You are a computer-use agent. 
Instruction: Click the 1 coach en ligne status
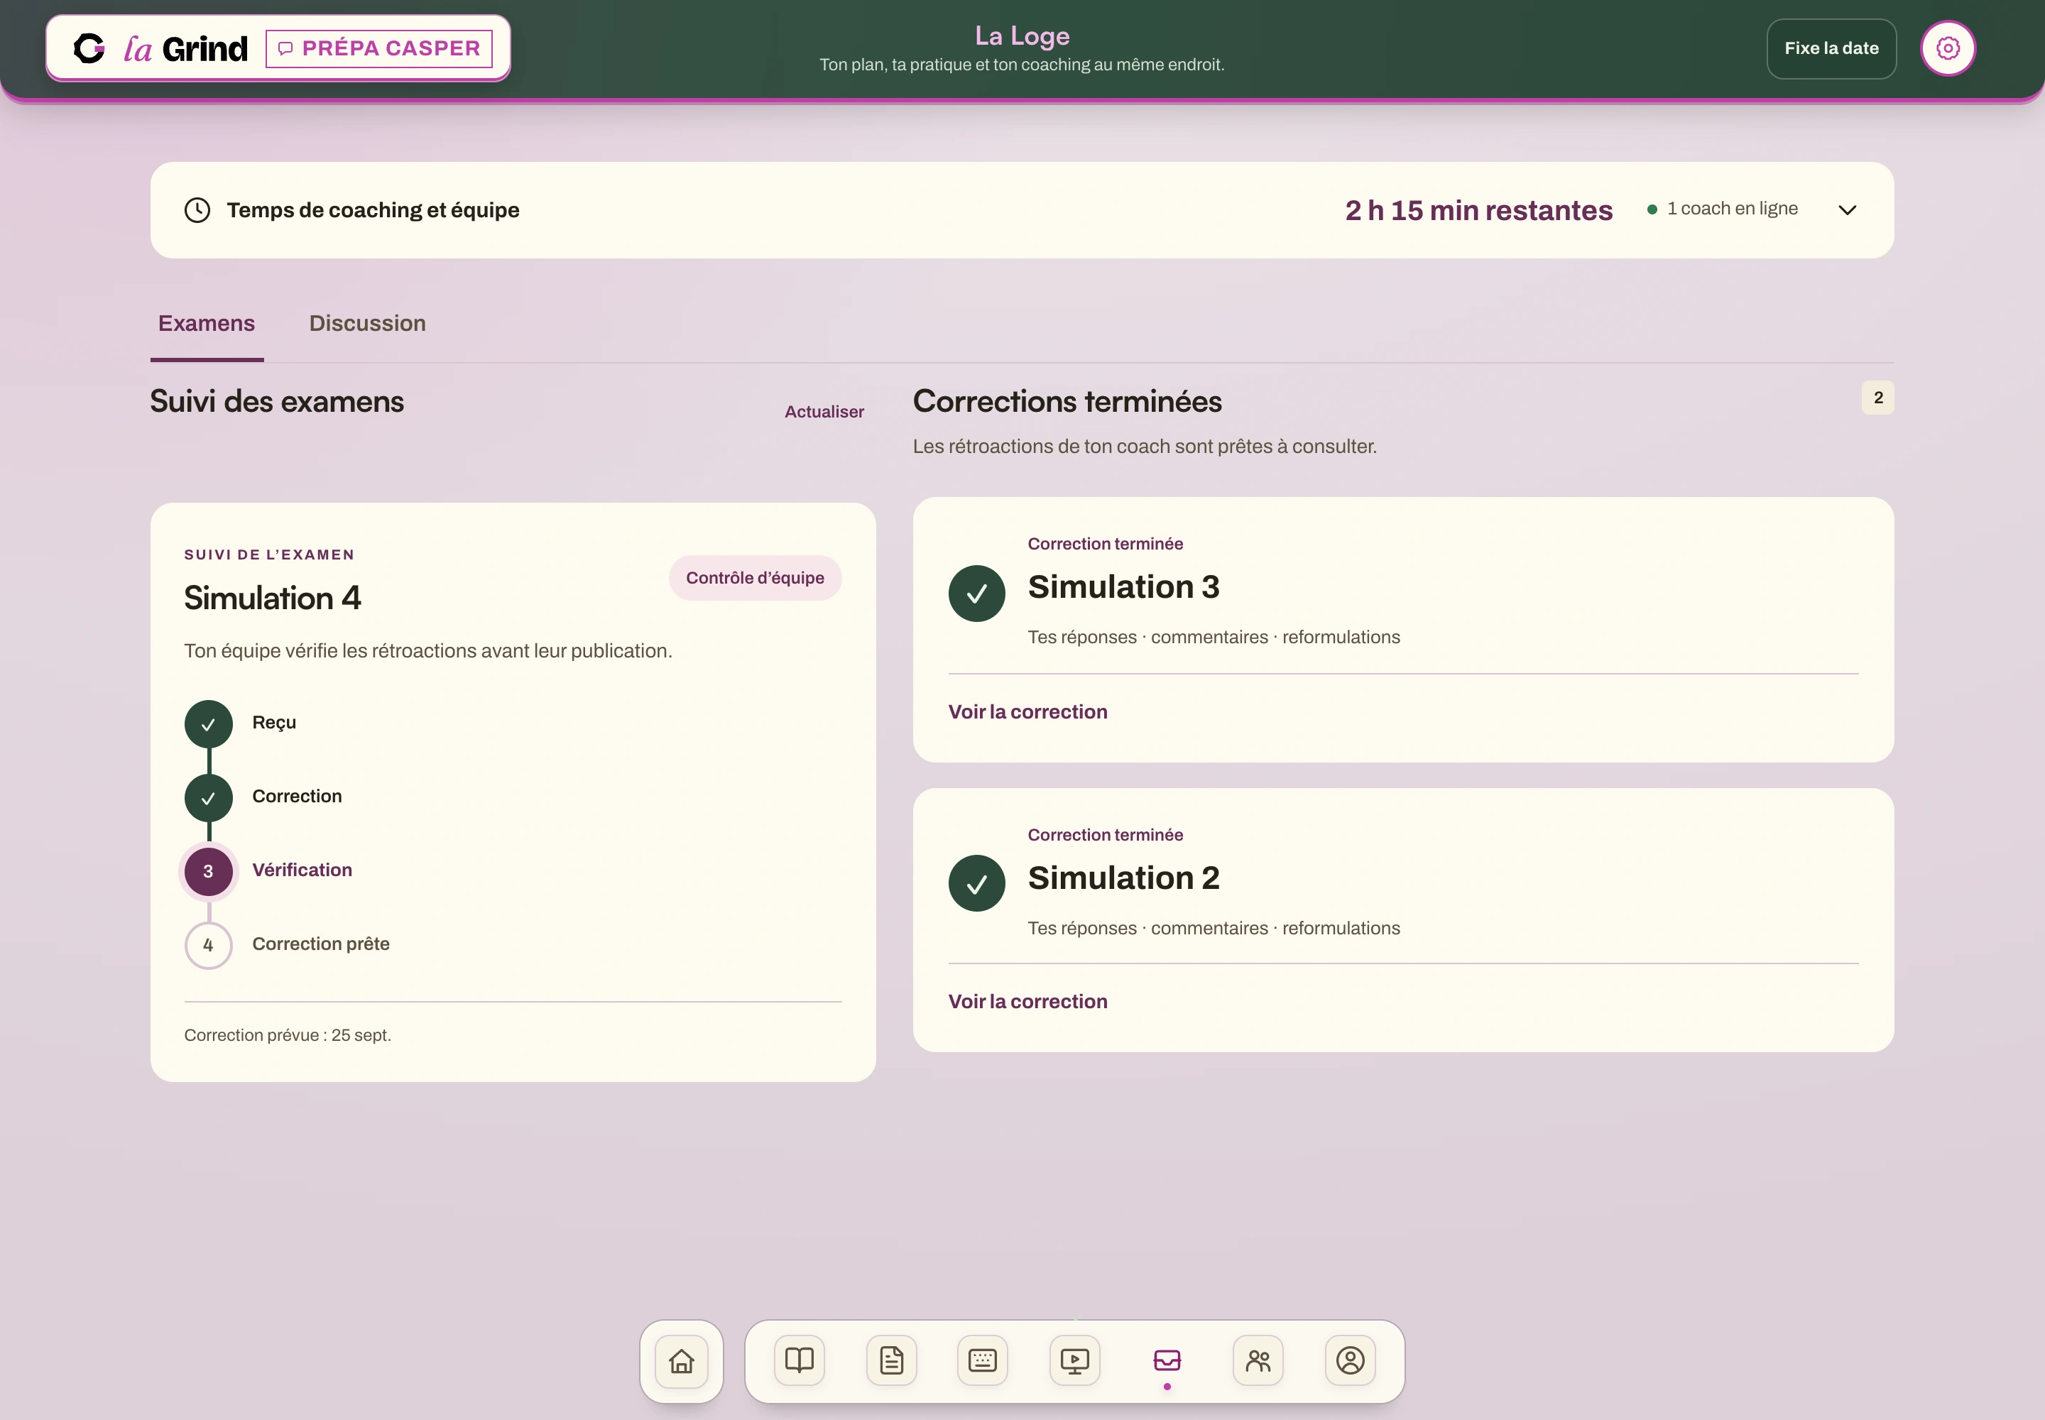click(x=1723, y=209)
